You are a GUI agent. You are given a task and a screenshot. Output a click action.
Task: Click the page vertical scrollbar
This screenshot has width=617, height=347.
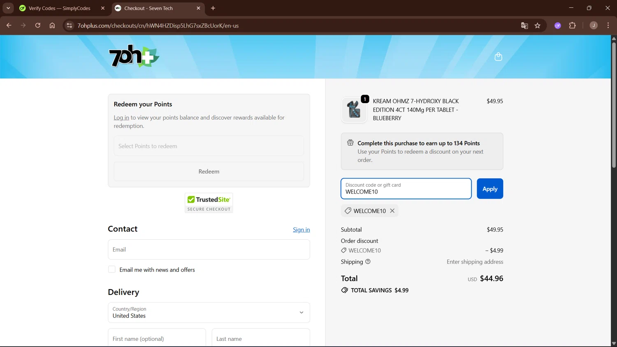[x=614, y=105]
